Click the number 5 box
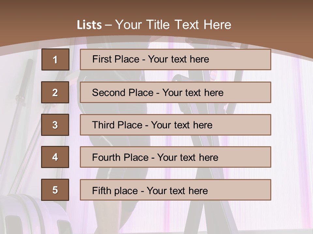The height and width of the screenshot is (234, 313). click(55, 190)
